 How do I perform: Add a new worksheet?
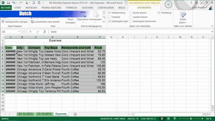coord(75,114)
